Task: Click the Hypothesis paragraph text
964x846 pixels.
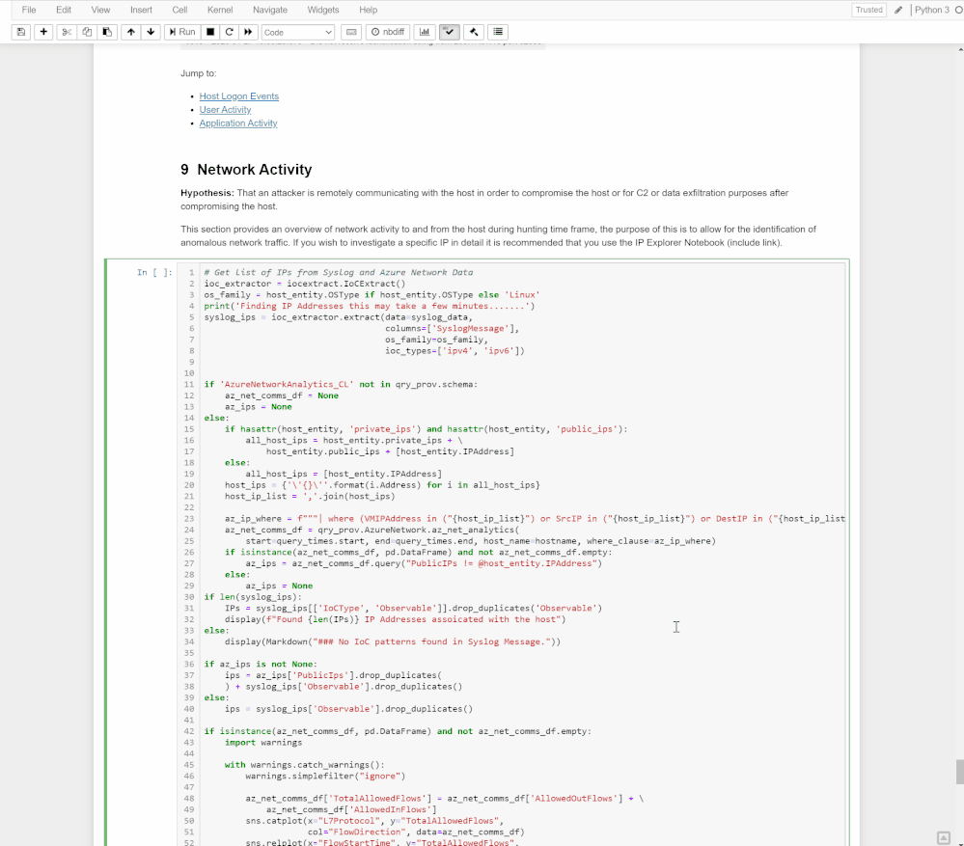Action: 484,200
